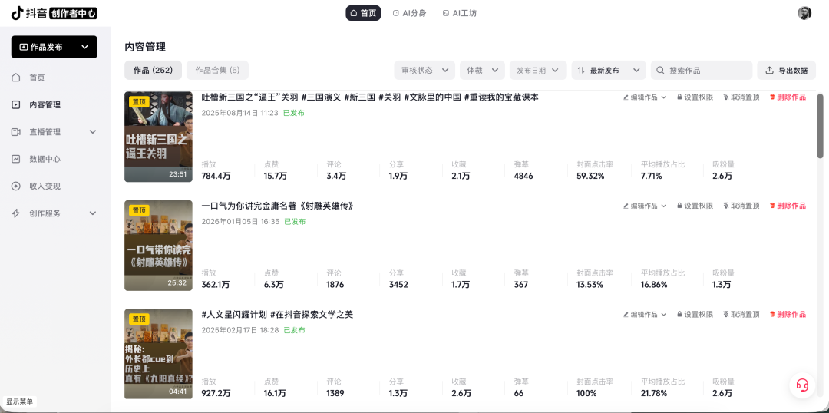Delete the 关羽 video via 删除作品
The image size is (829, 413).
click(788, 97)
